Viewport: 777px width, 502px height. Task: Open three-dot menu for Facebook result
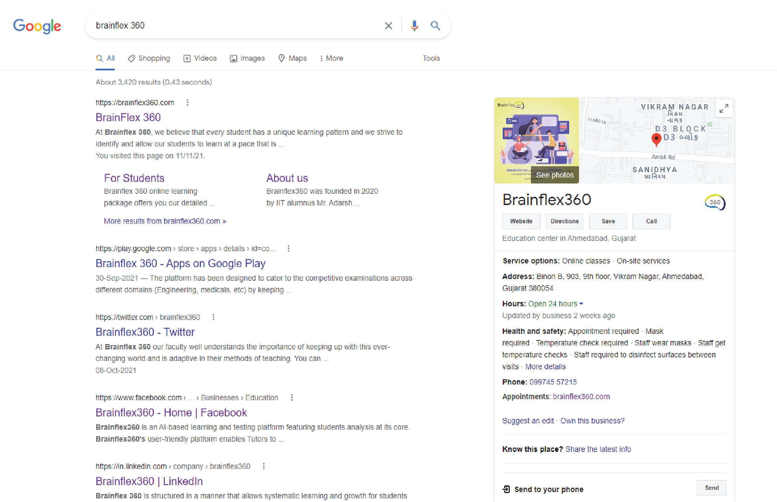[x=291, y=397]
